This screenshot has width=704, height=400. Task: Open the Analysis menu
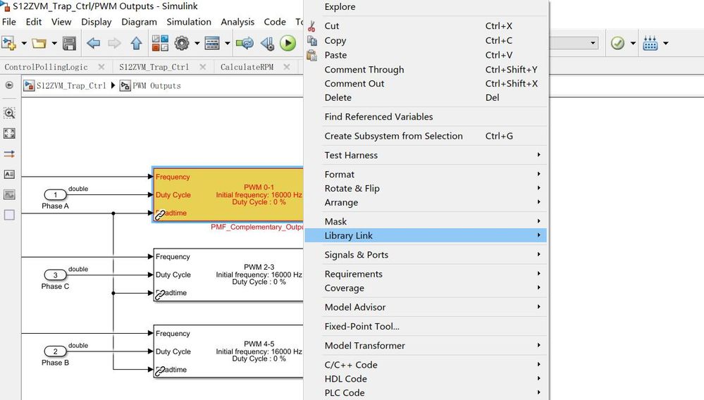point(237,22)
